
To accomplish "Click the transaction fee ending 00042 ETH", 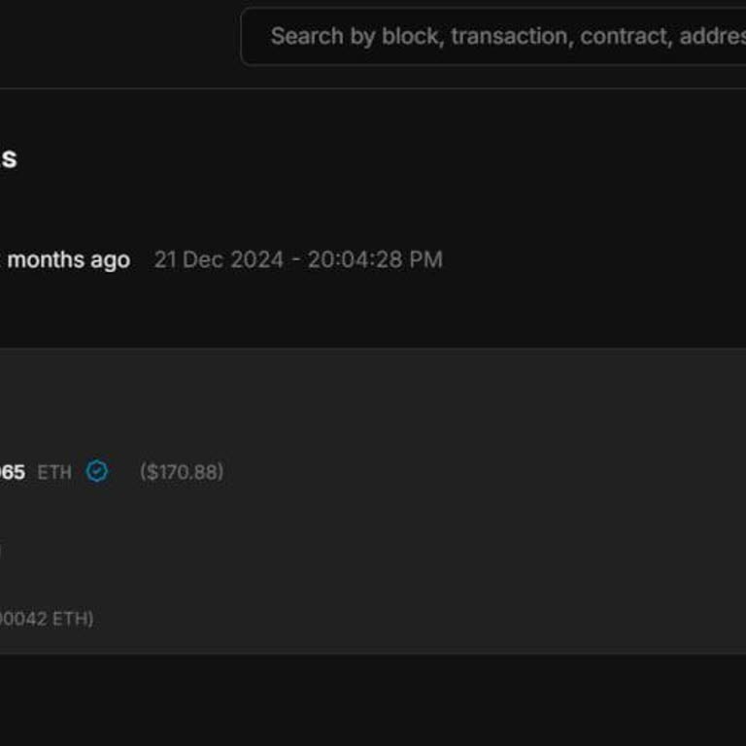I will click(45, 619).
